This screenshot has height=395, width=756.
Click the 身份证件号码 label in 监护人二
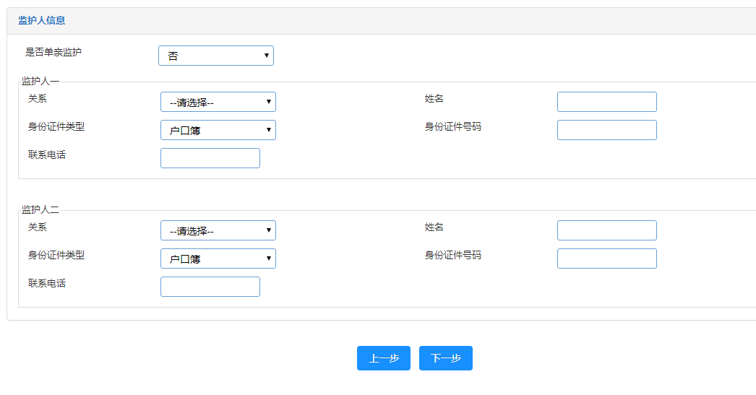click(x=452, y=255)
